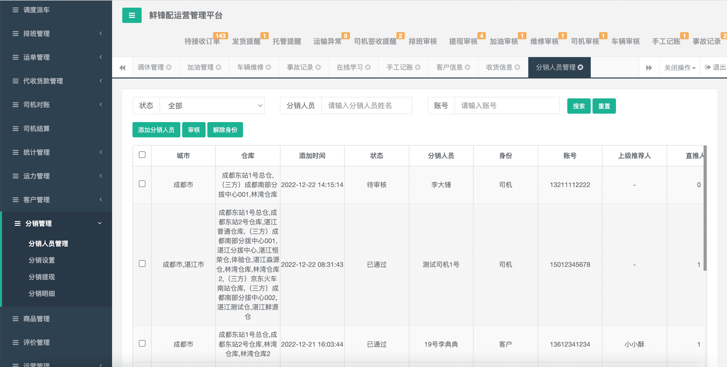Click the forward arrows to shift tabs right
This screenshot has height=367, width=727.
tap(649, 68)
